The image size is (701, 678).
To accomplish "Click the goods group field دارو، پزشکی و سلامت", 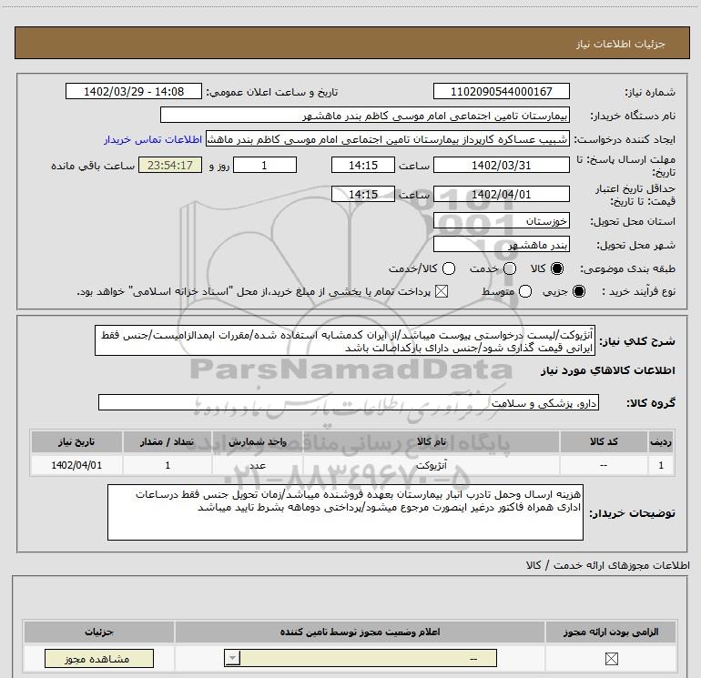I will coord(349,402).
